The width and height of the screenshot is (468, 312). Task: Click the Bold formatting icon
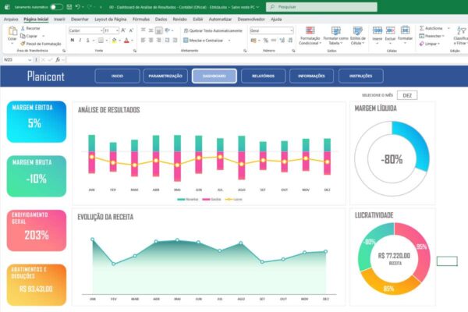tap(73, 40)
